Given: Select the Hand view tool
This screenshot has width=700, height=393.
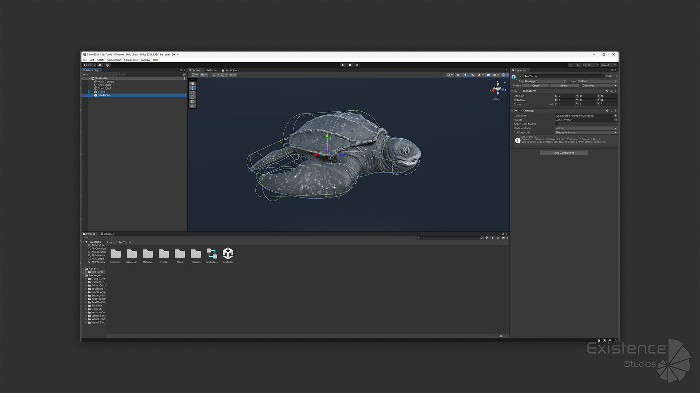Looking at the screenshot, I should tap(192, 84).
